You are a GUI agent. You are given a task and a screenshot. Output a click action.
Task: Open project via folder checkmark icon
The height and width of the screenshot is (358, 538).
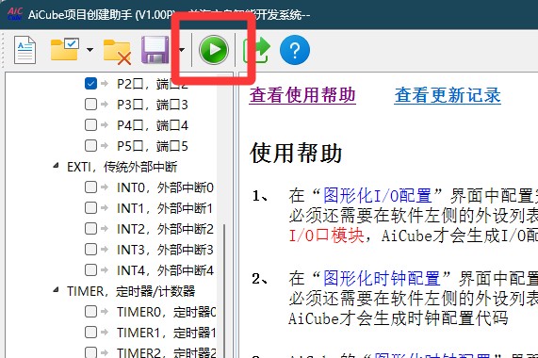click(x=65, y=50)
